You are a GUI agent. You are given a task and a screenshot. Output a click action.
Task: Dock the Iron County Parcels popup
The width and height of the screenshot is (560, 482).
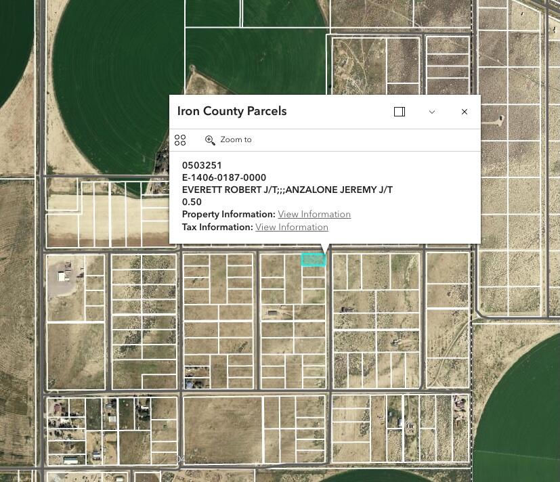click(x=400, y=112)
